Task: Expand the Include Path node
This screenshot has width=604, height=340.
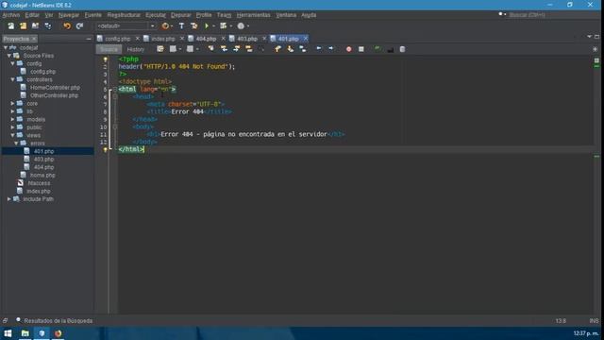Action: click(x=8, y=199)
